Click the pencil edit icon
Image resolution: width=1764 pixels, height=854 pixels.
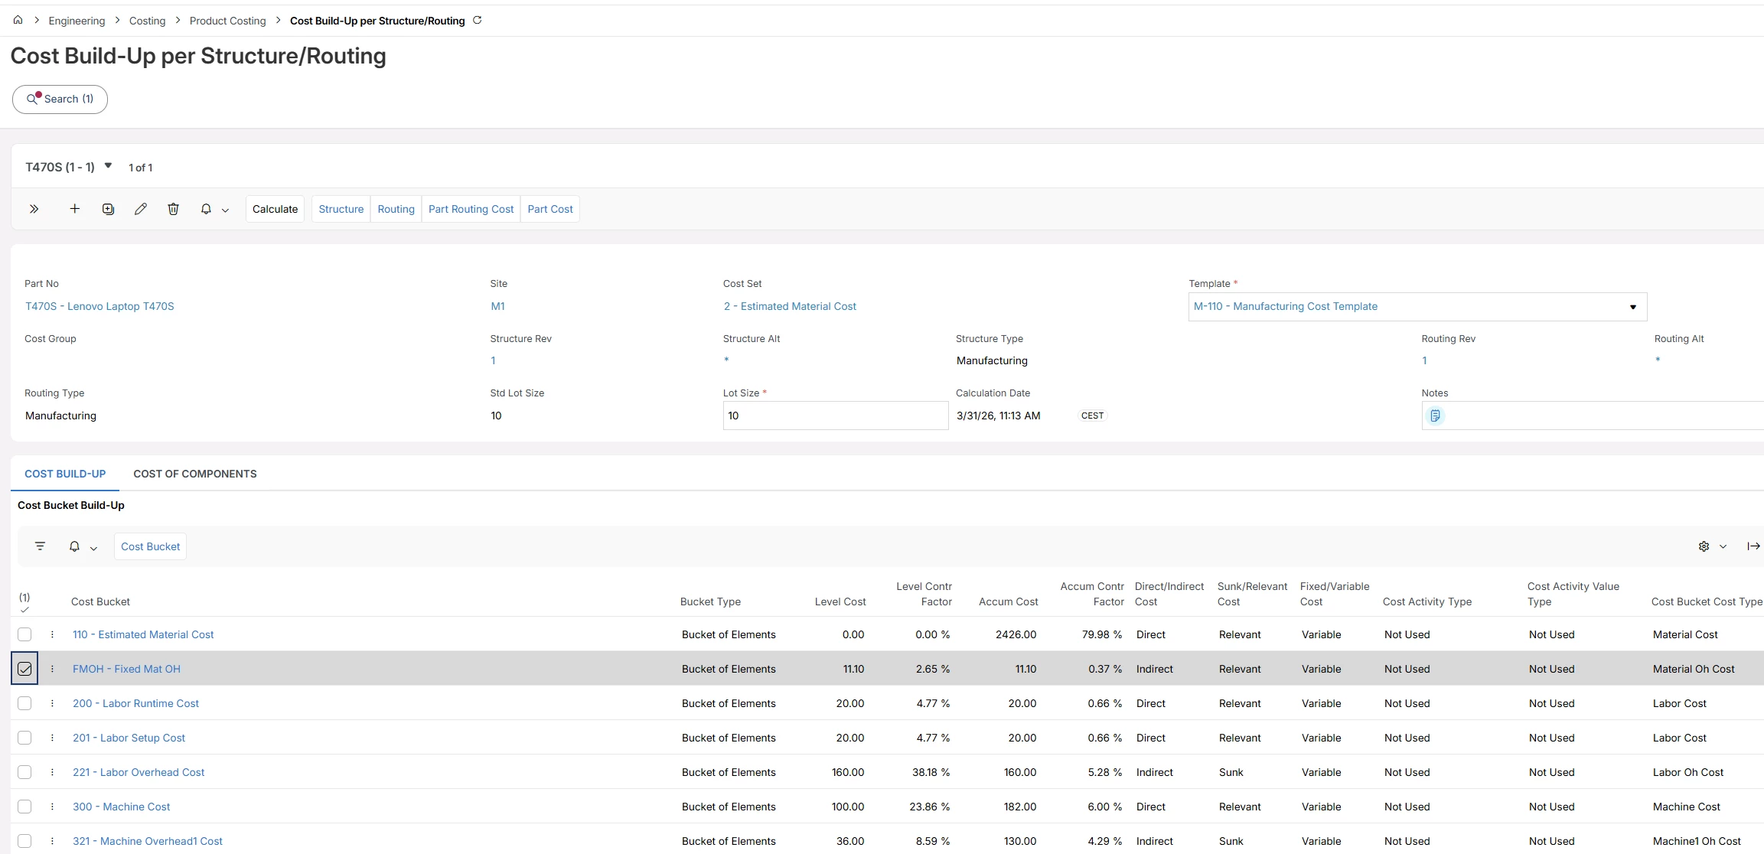click(141, 209)
